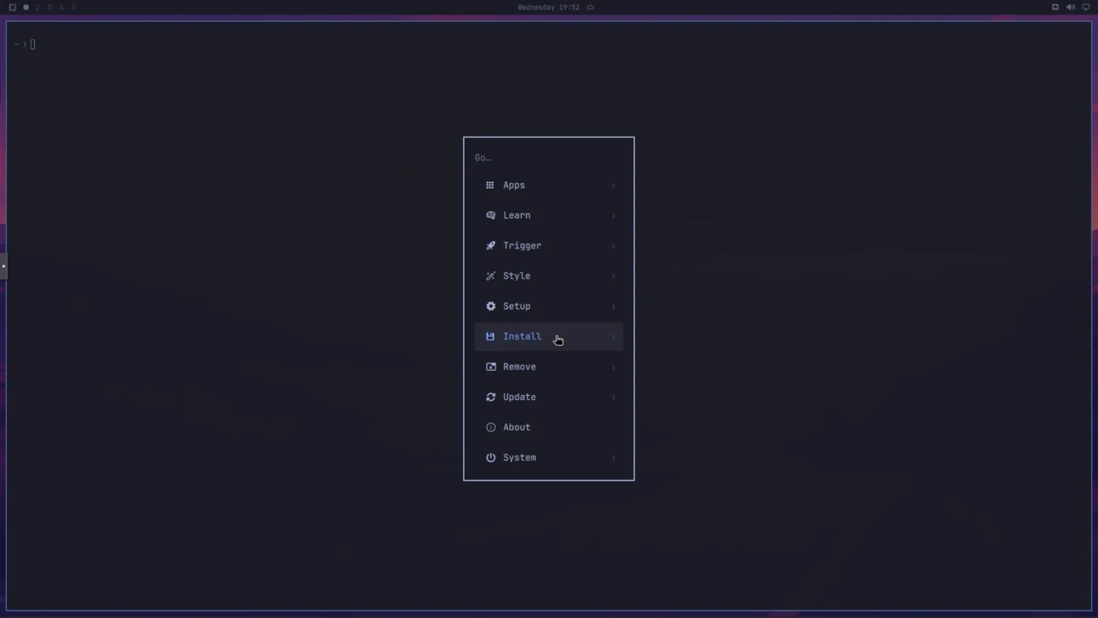Click the Apps grid icon

click(490, 185)
